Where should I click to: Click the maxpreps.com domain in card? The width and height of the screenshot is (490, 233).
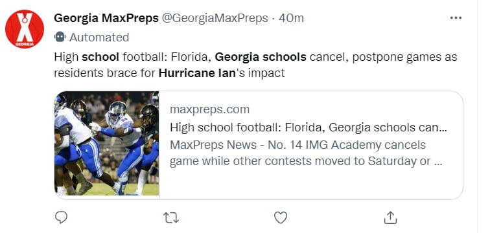pos(210,109)
